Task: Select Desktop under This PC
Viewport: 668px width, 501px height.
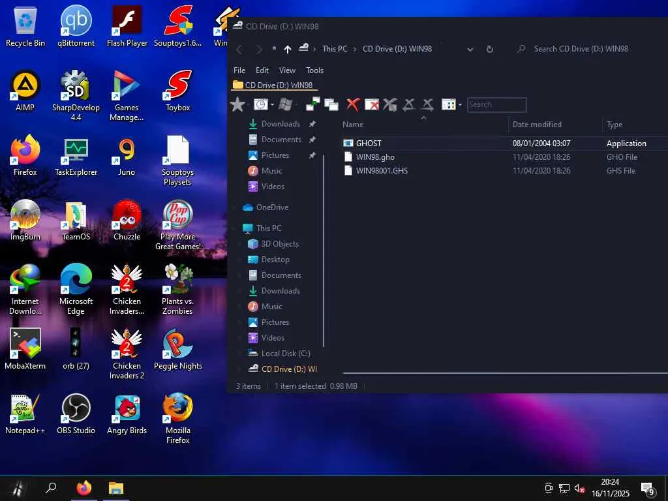Action: pos(275,260)
